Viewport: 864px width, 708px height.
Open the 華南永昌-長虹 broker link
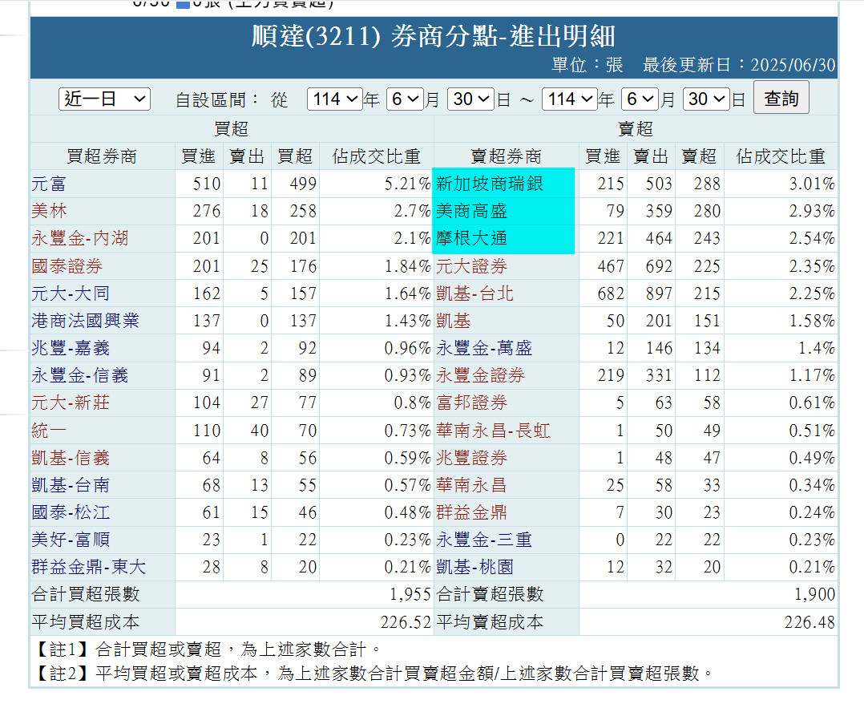(493, 430)
